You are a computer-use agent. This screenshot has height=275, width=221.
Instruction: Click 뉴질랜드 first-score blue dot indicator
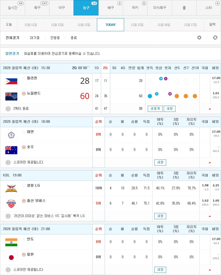coord(150,96)
